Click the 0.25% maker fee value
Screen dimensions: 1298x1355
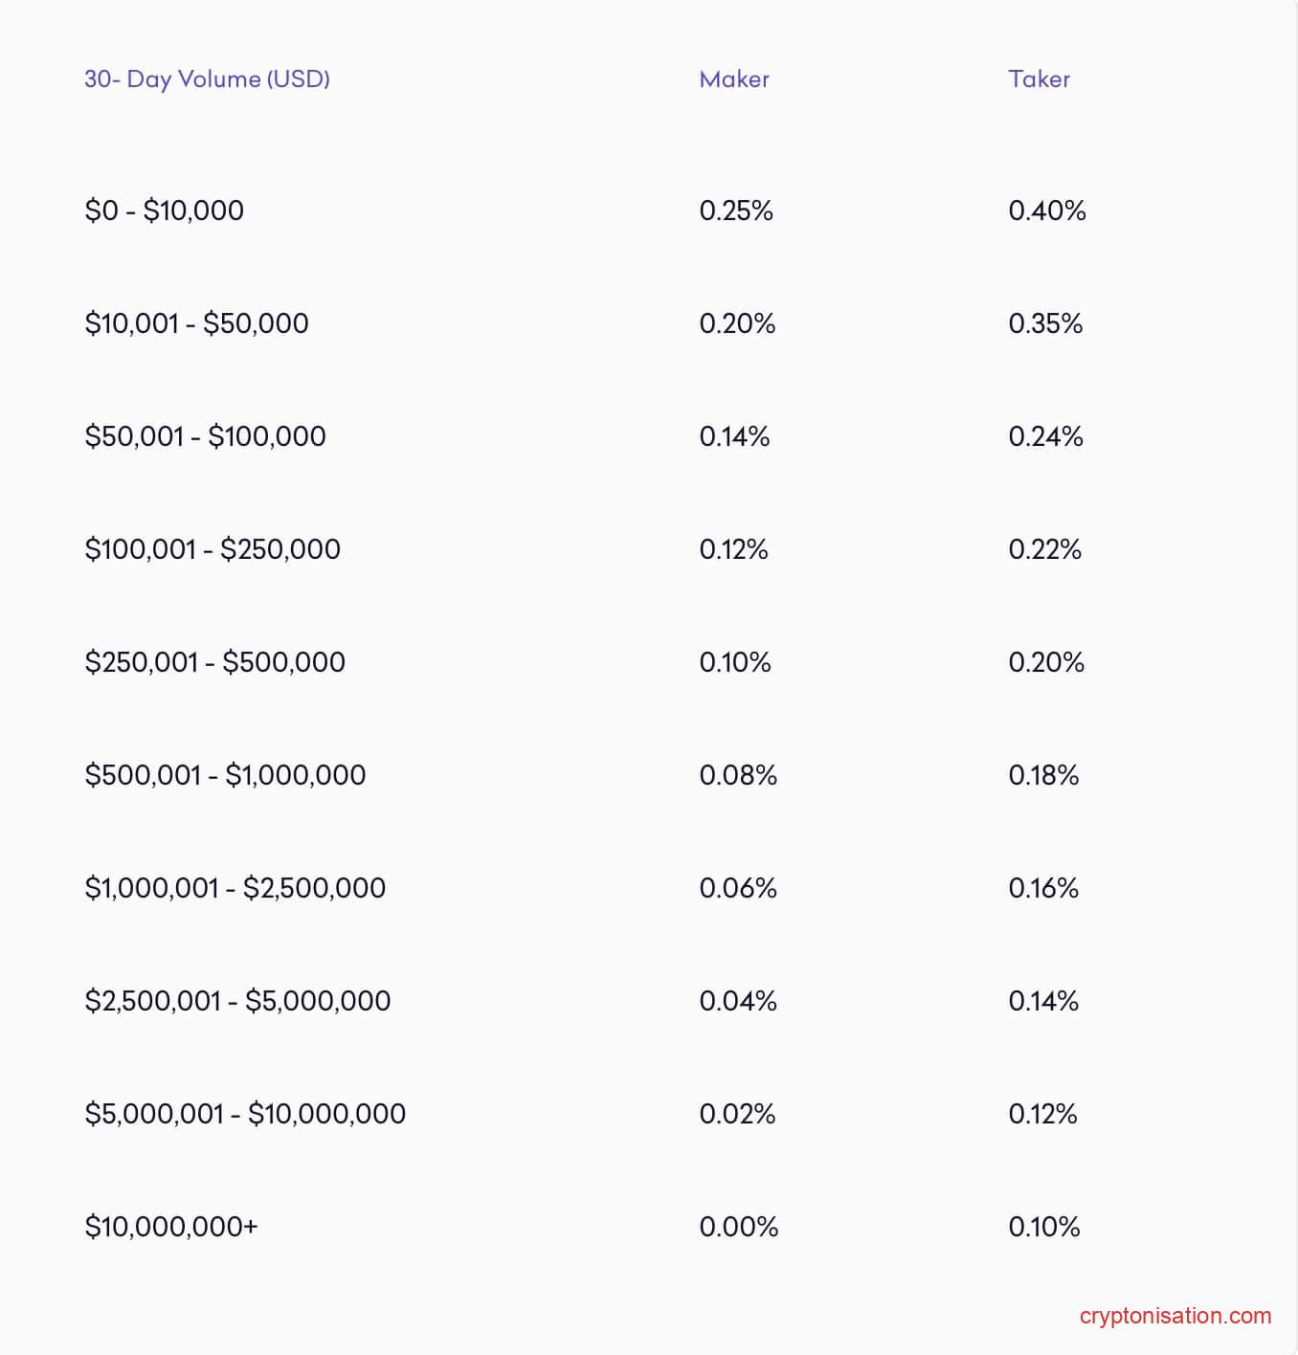pyautogui.click(x=736, y=211)
